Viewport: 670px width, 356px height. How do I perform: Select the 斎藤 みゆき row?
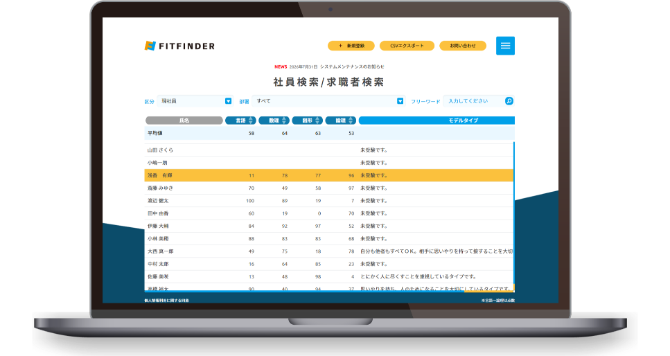pyautogui.click(x=328, y=188)
